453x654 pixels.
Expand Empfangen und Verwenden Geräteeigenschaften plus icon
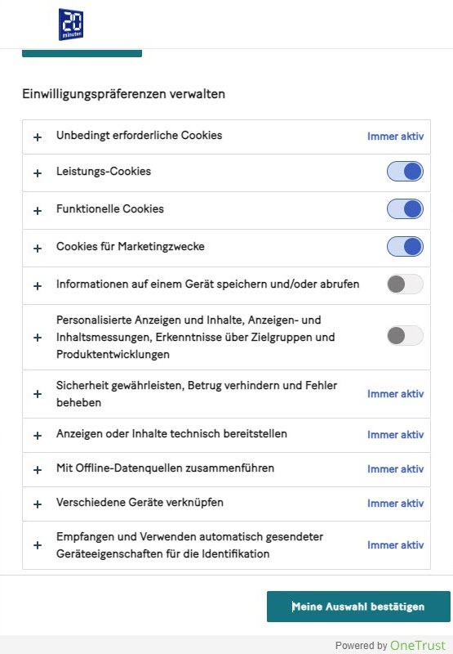click(x=38, y=545)
